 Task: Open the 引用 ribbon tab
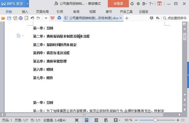tap(60, 12)
